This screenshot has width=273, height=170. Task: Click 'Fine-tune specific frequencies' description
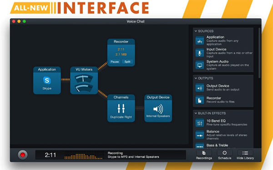click(x=227, y=124)
